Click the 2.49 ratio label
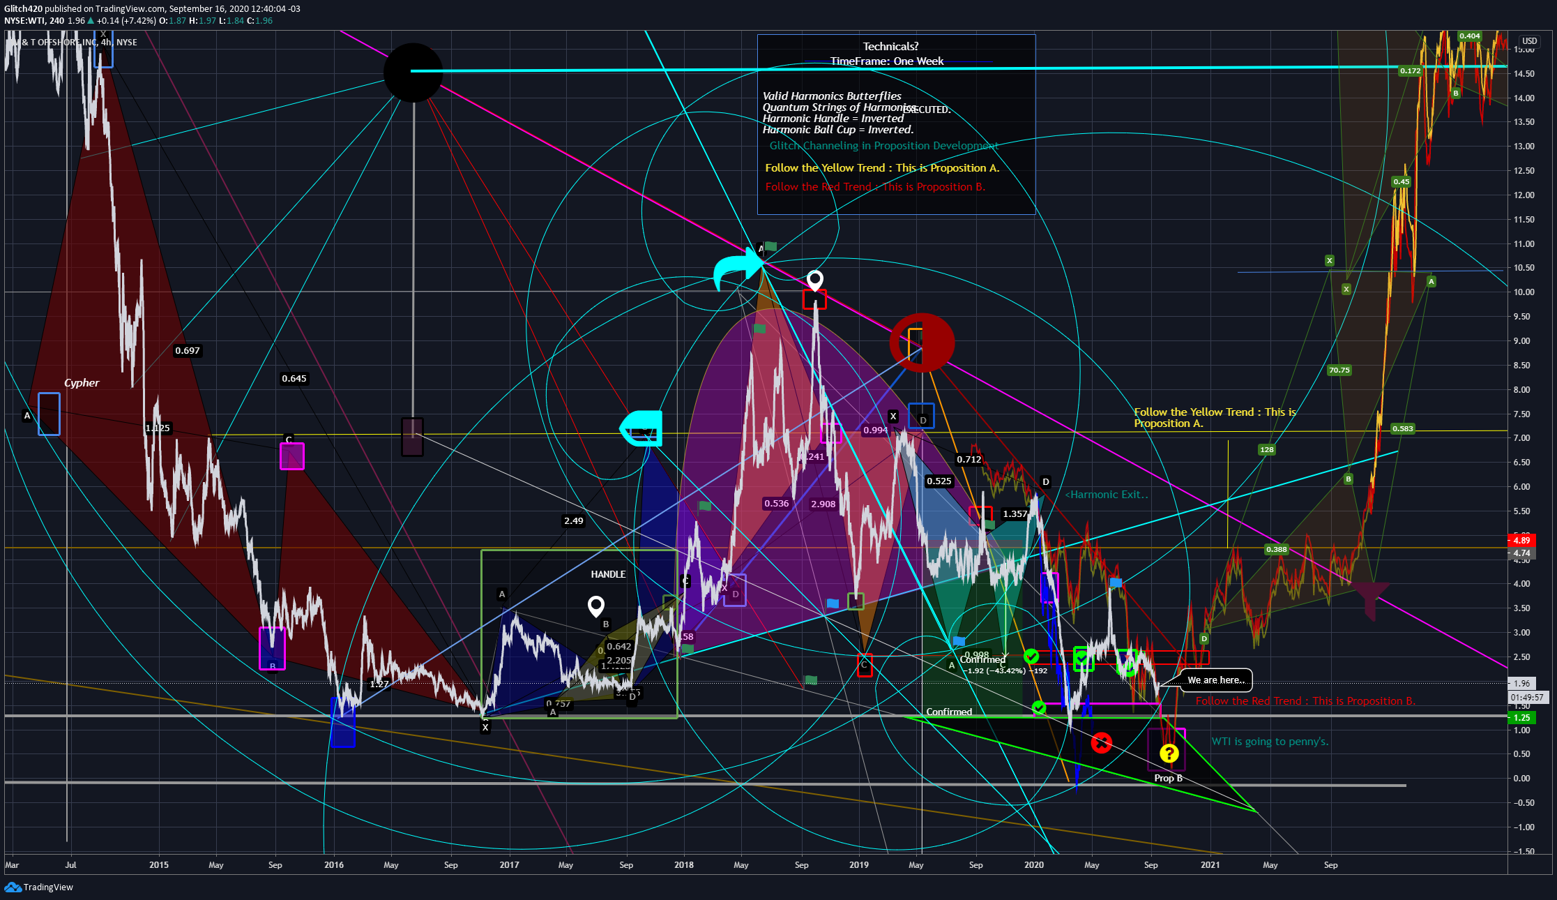1557x900 pixels. 574,521
